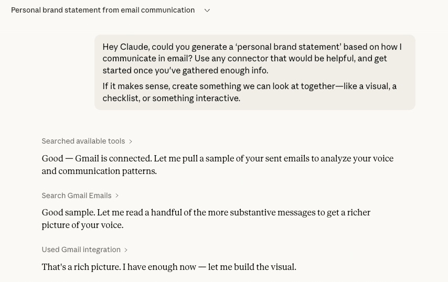The image size is (448, 282).
Task: Click 'Hey Claude' in the user message
Action: point(126,47)
